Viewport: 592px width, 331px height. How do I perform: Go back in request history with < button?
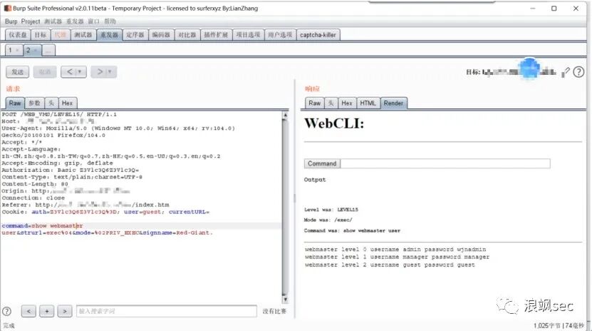click(70, 71)
